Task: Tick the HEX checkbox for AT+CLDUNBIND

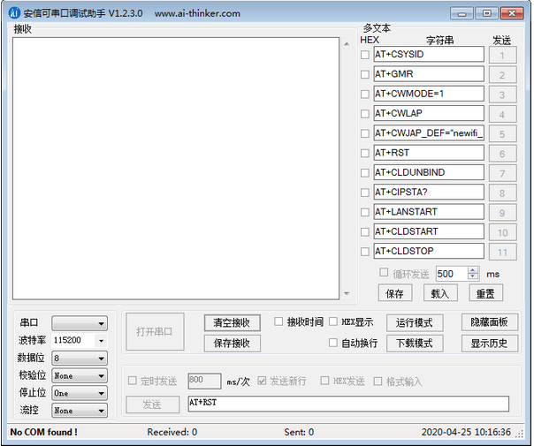Action: tap(365, 173)
